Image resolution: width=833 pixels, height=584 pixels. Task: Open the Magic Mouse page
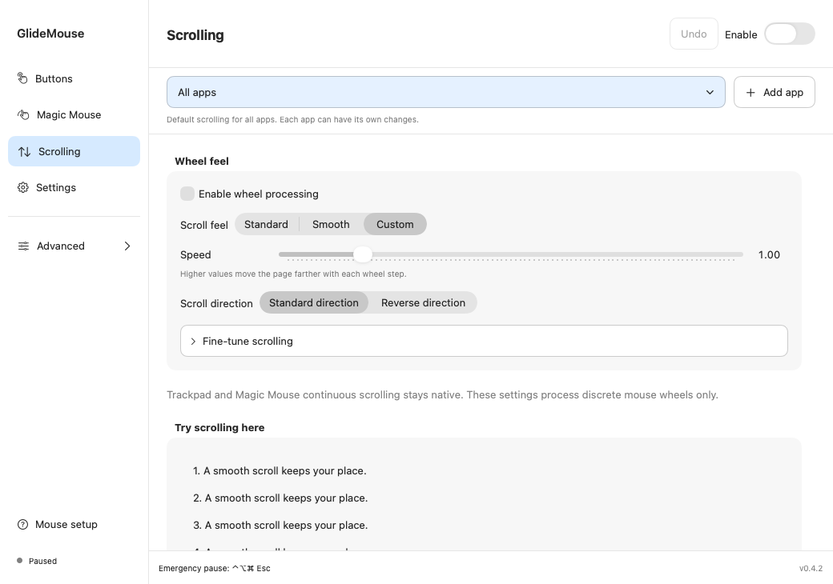pyautogui.click(x=74, y=114)
